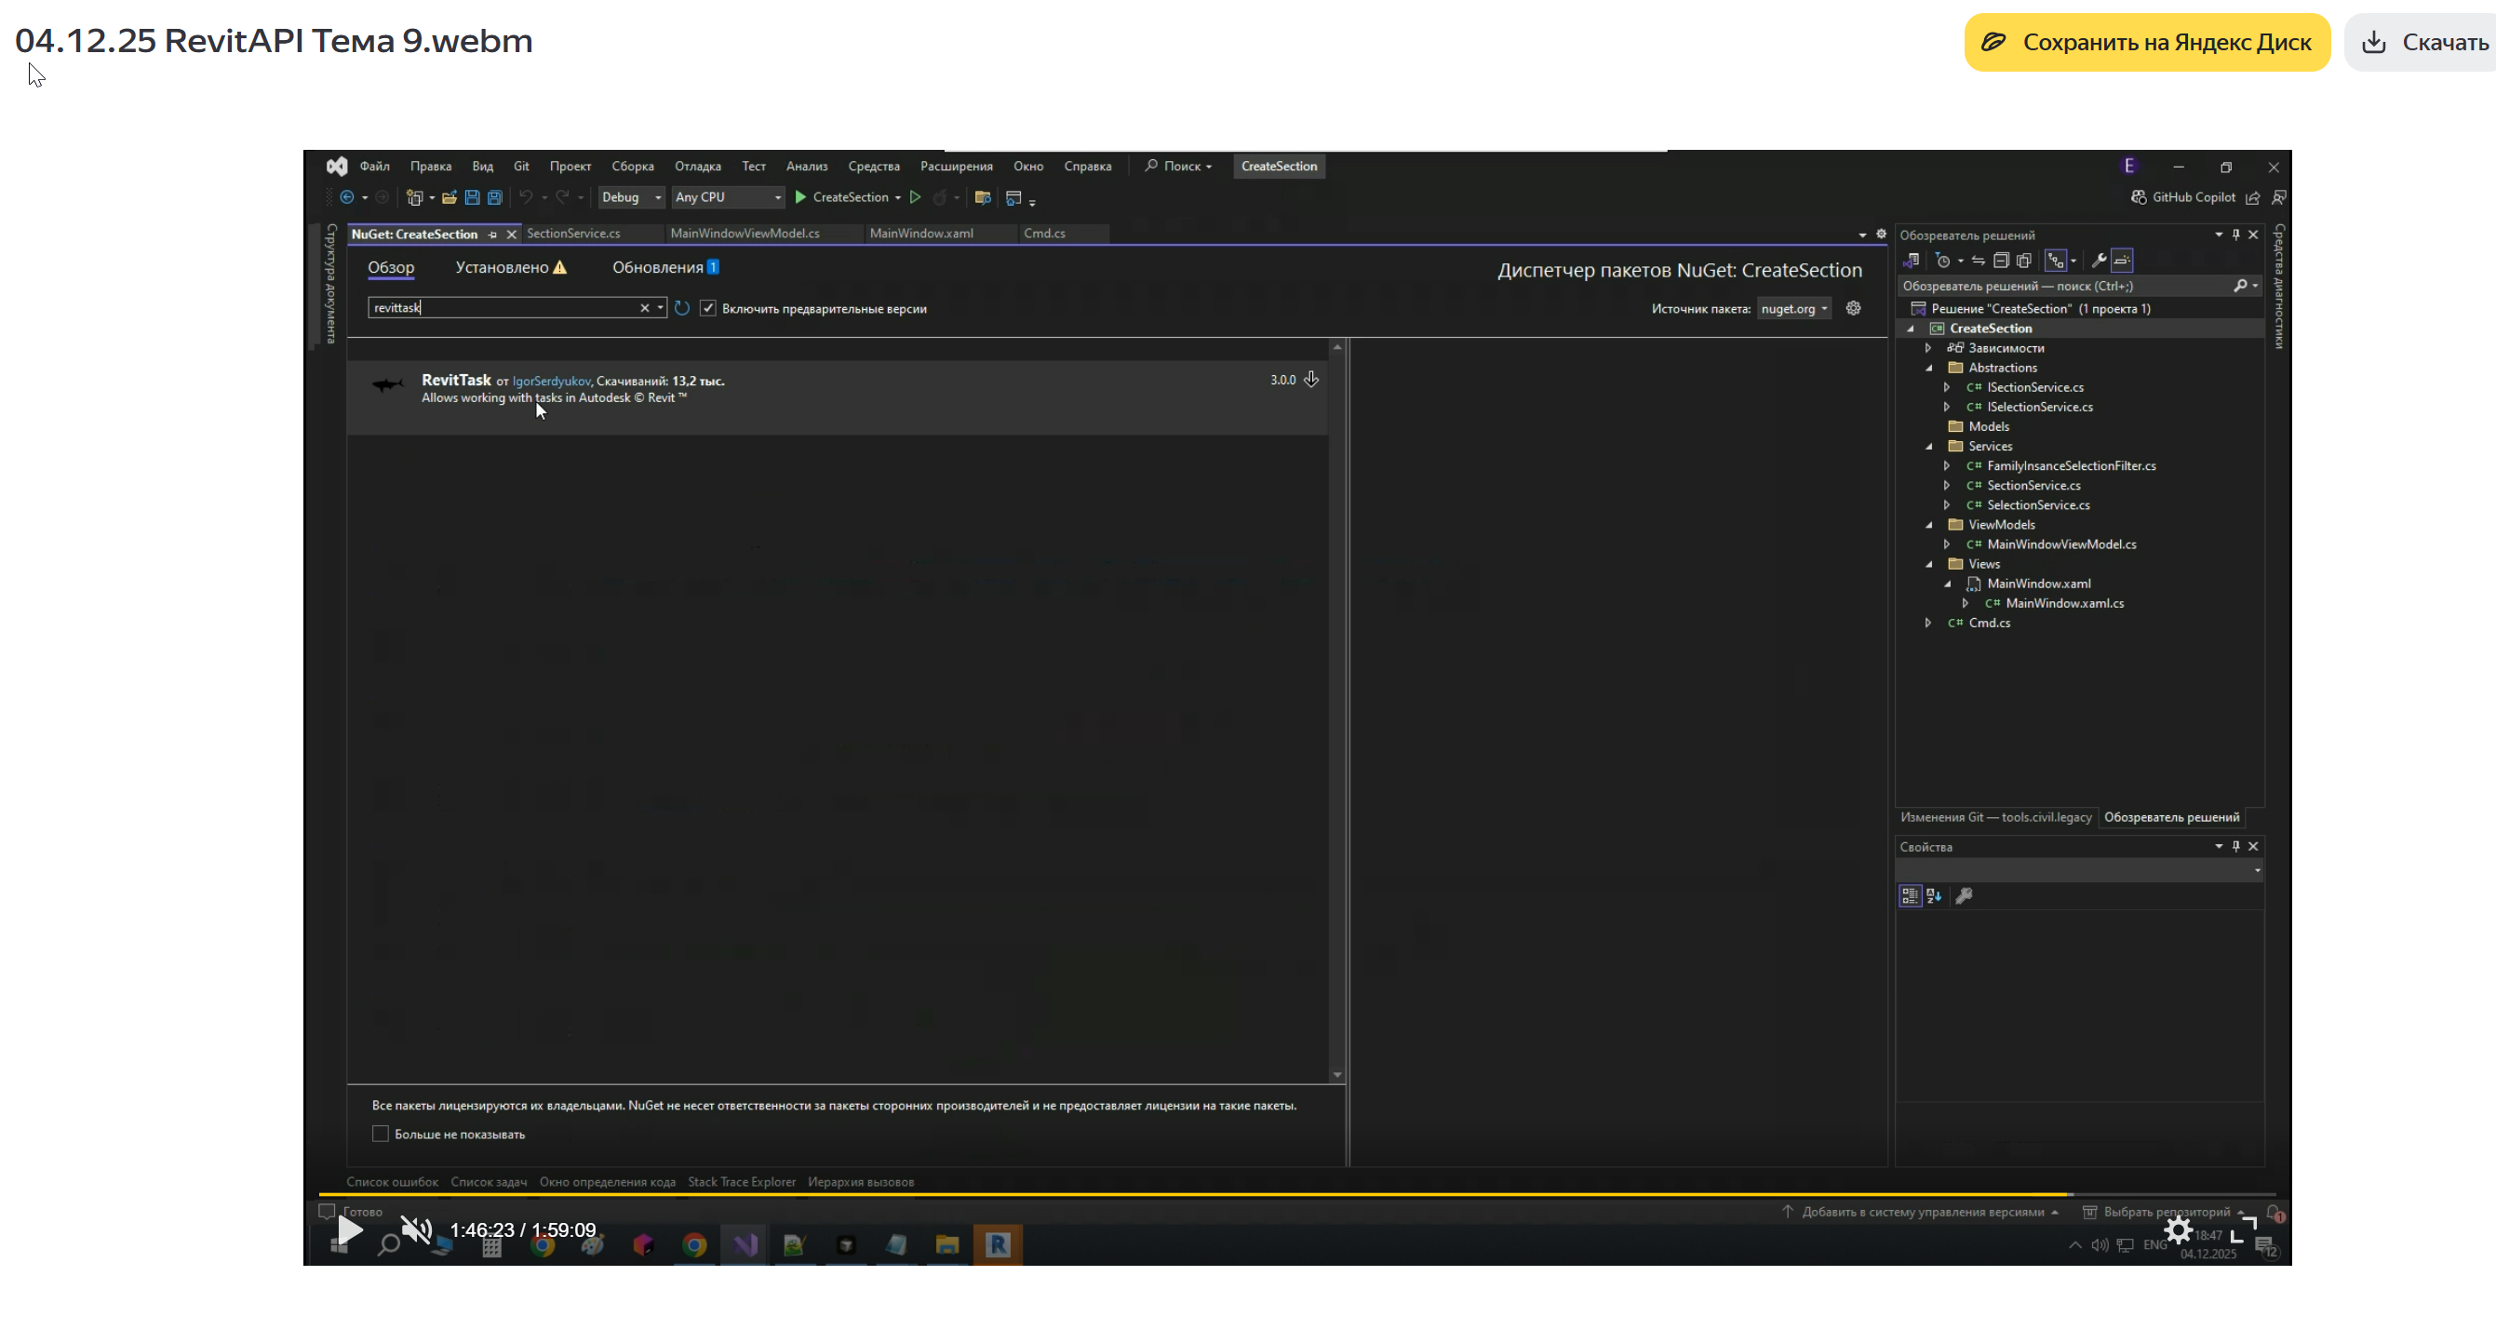
Task: Click 'Сохранить на Яндекс Диск' button
Action: pos(2146,42)
